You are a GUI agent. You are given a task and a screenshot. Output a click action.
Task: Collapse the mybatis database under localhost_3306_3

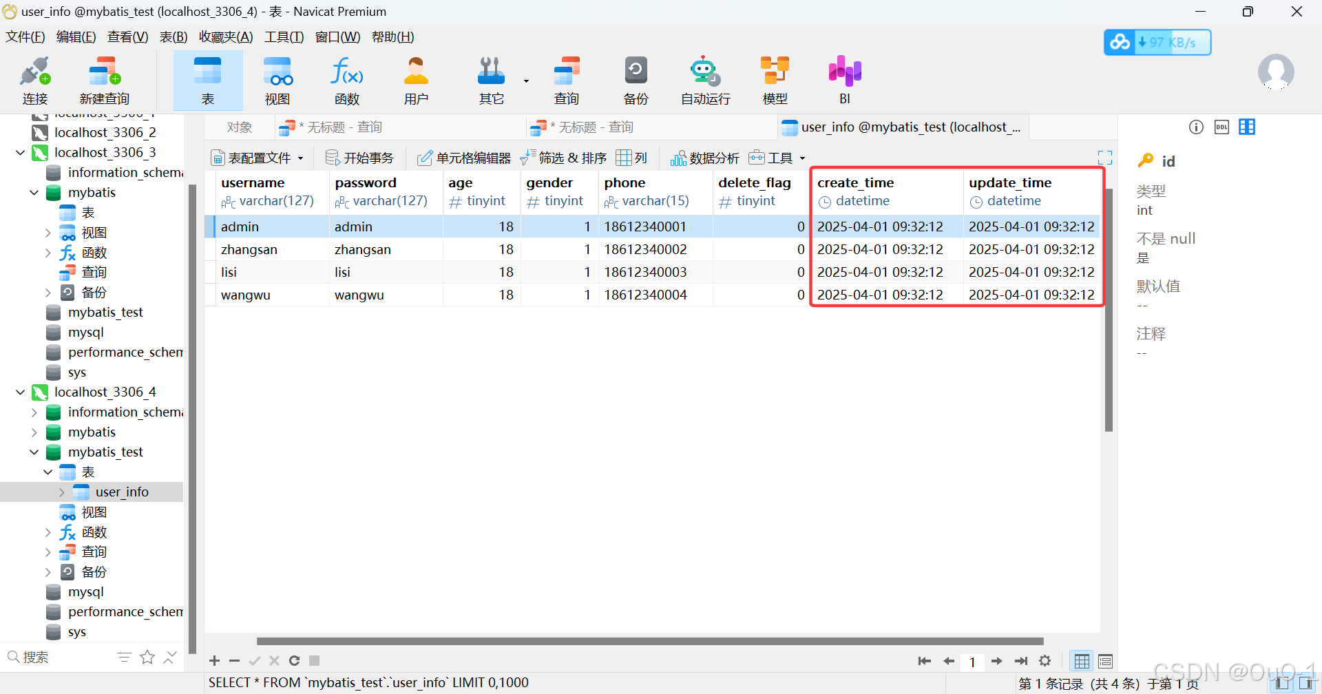(34, 193)
